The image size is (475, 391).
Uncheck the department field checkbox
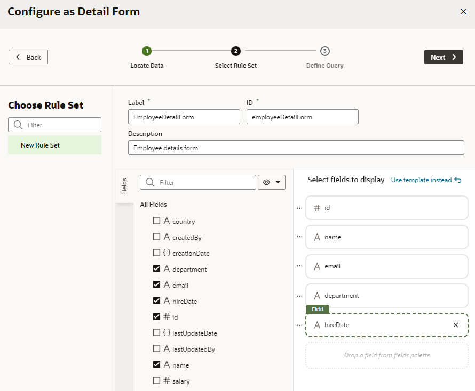156,268
